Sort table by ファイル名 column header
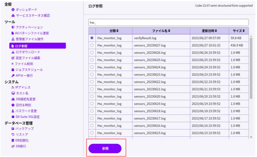The width and height of the screenshot is (257, 157). [161, 31]
